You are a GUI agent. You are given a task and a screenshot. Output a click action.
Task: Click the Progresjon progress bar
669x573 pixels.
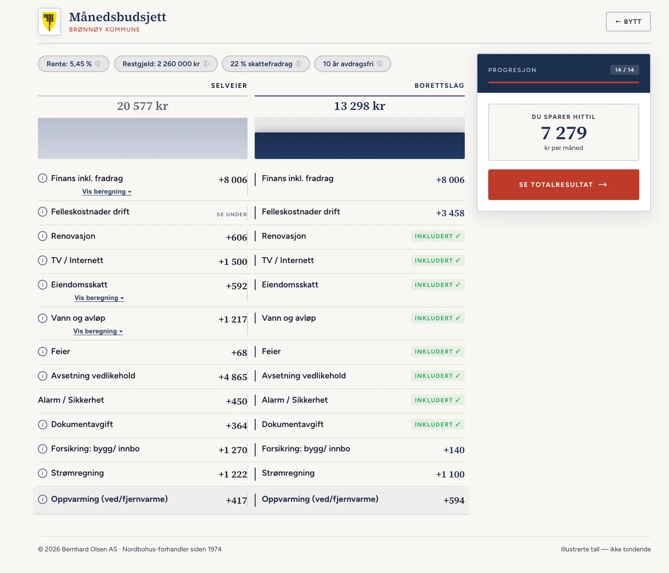[564, 82]
